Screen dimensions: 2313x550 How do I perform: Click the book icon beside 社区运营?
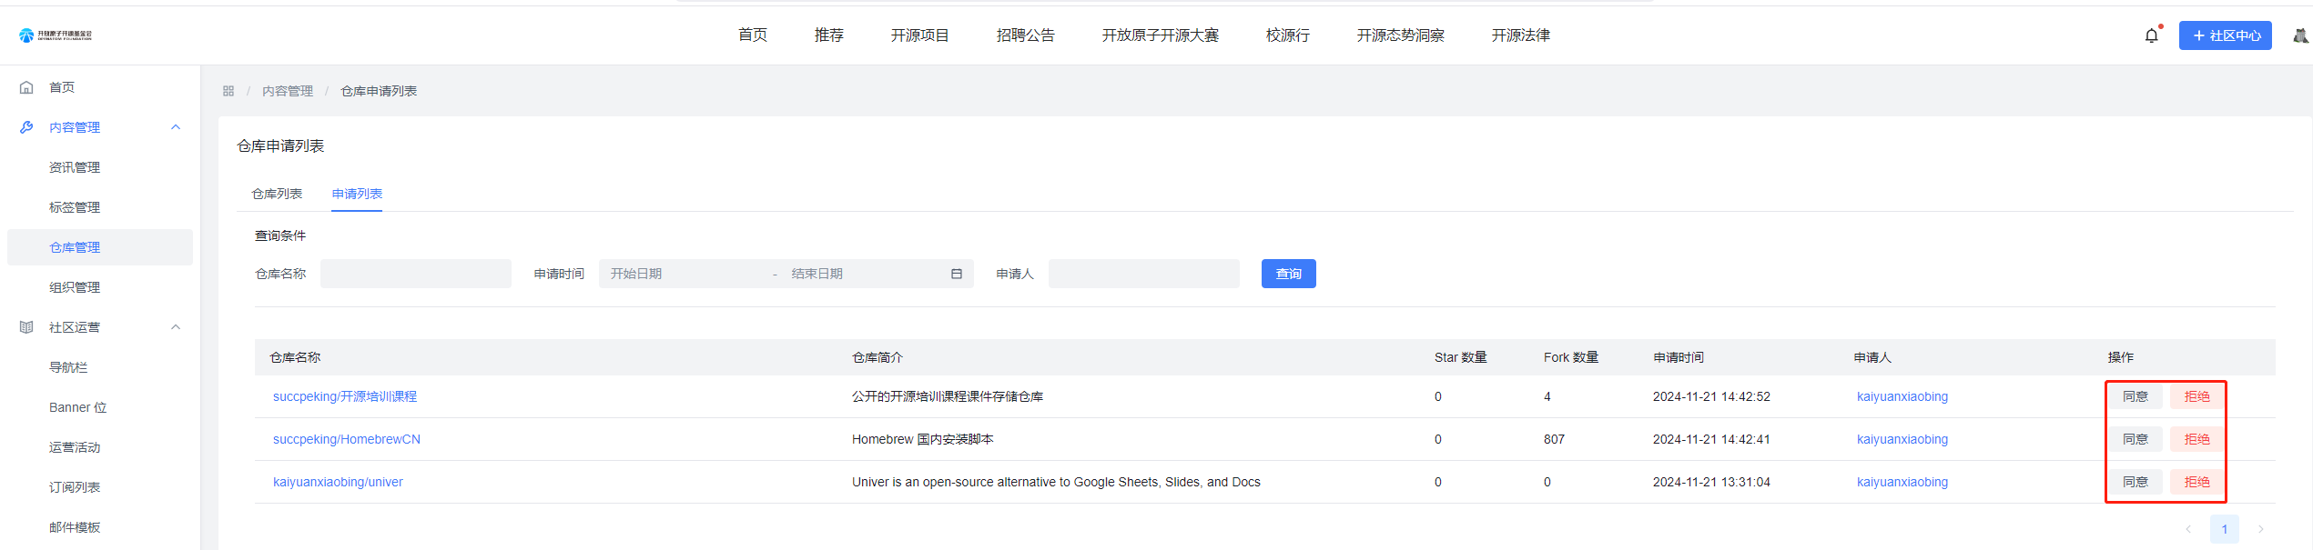tap(26, 327)
